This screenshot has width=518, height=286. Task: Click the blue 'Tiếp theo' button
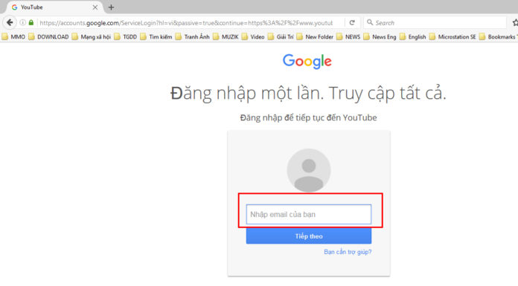pos(309,236)
